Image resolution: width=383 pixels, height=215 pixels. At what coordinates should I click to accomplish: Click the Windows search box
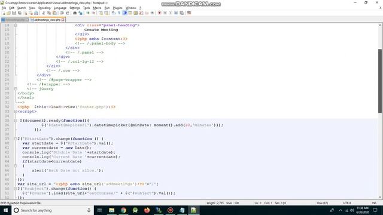pos(53,210)
